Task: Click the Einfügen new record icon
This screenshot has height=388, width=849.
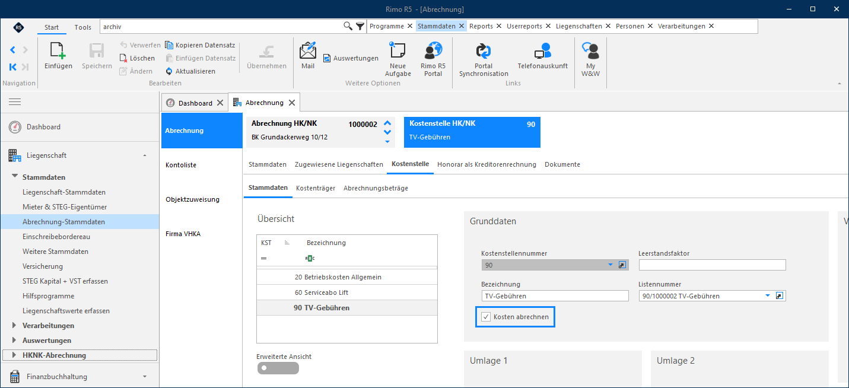Action: (58, 51)
